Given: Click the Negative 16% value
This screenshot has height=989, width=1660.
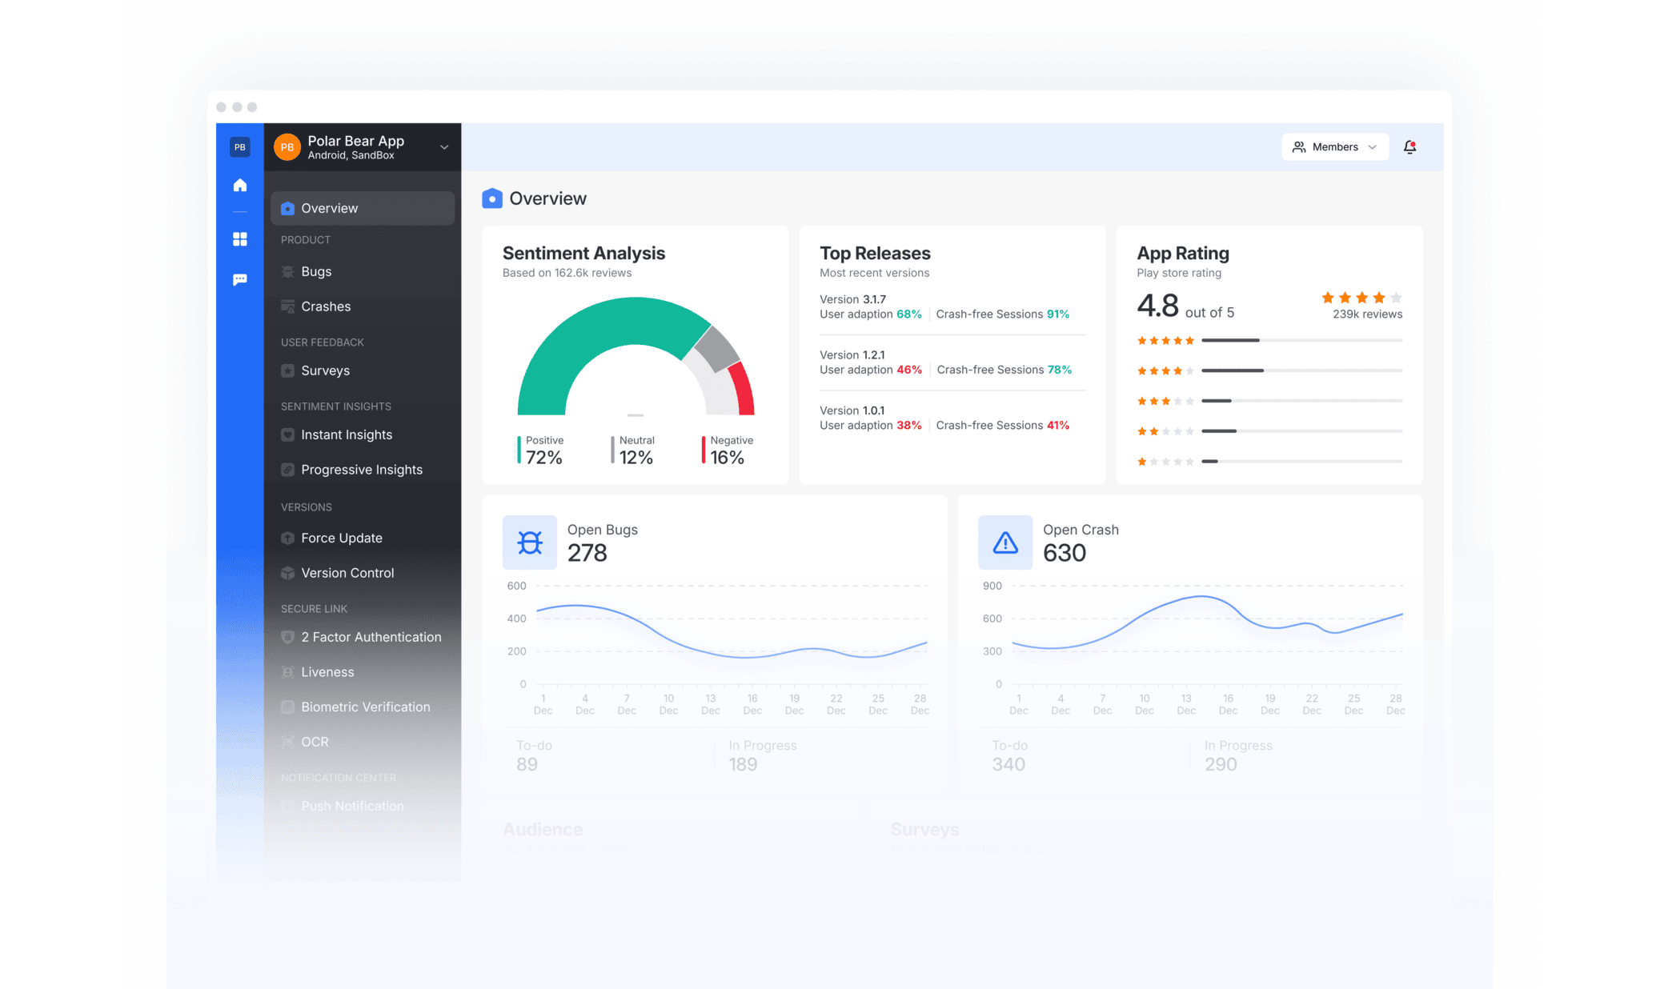Looking at the screenshot, I should tap(728, 458).
